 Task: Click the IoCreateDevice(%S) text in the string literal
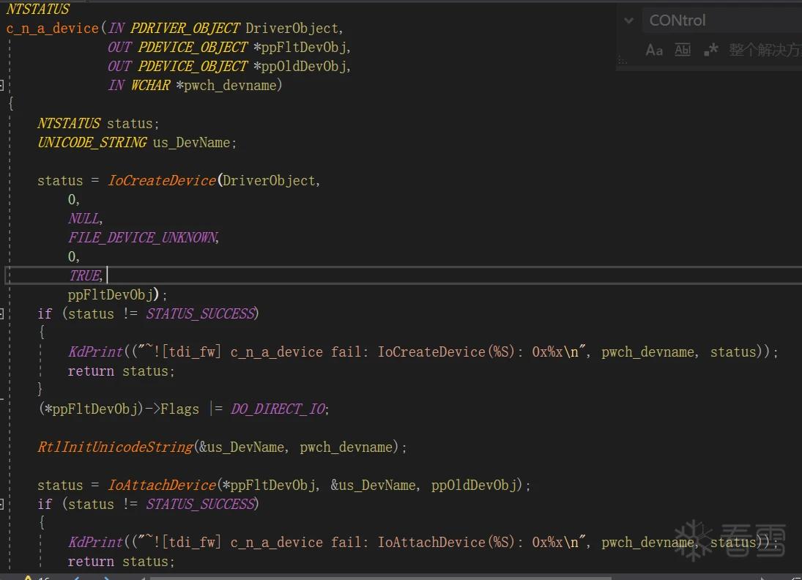pyautogui.click(x=446, y=352)
